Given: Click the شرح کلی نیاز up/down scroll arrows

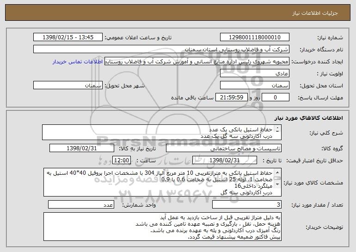Looking at the screenshot, I should tap(277, 129).
